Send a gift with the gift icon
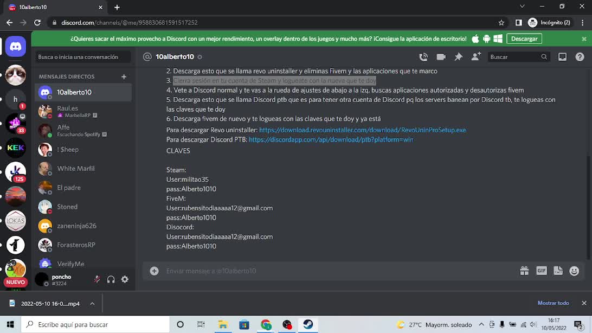592x333 pixels. [x=524, y=271]
